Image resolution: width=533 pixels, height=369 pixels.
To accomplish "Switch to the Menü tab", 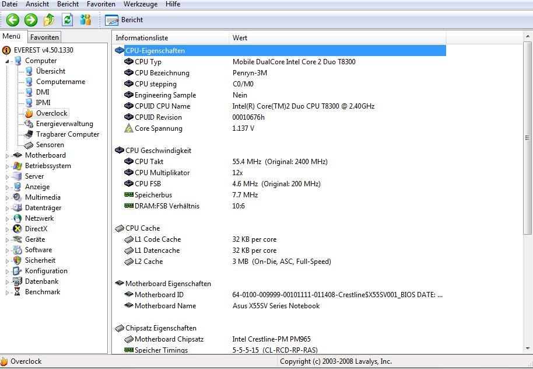I will point(12,36).
